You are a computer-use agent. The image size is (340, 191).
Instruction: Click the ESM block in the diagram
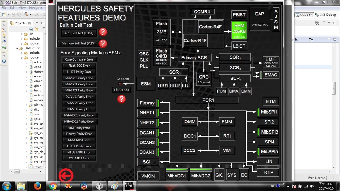(x=146, y=84)
